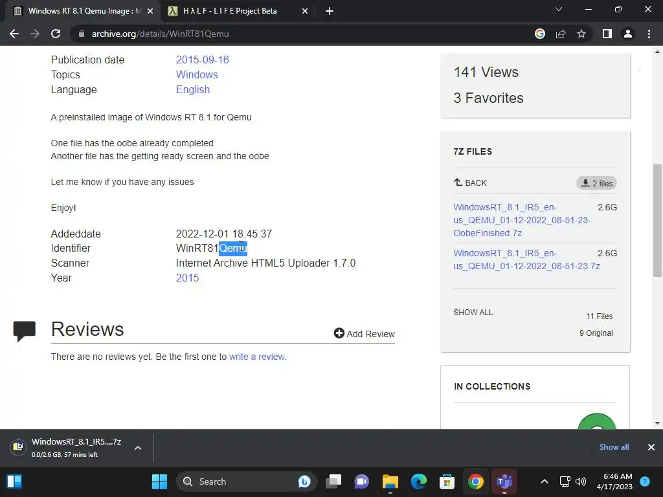Show hidden system tray icons
The image size is (663, 497).
(545, 481)
